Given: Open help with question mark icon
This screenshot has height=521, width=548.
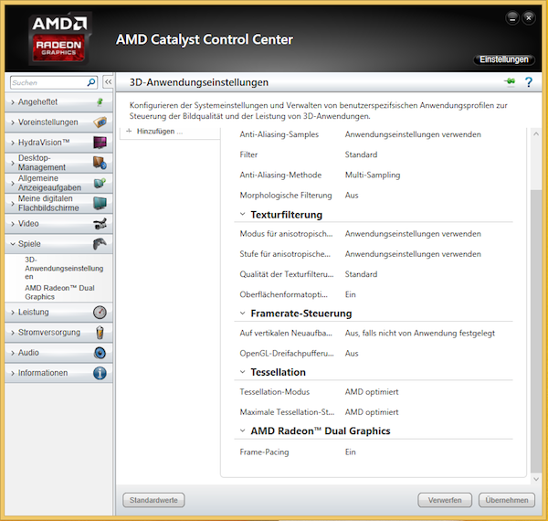Looking at the screenshot, I should 529,82.
